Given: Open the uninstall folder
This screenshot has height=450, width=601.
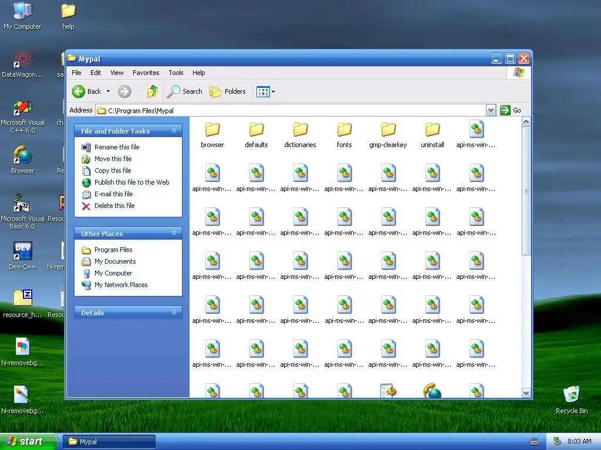Looking at the screenshot, I should click(433, 135).
